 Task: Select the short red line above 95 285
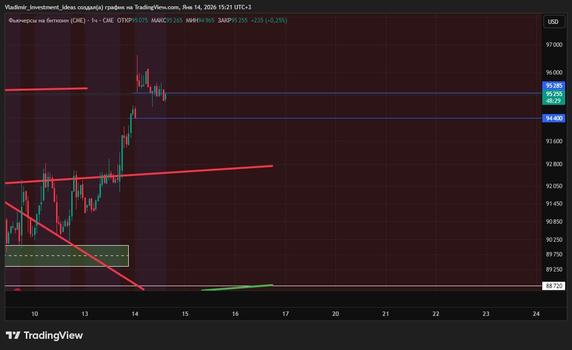click(x=46, y=89)
